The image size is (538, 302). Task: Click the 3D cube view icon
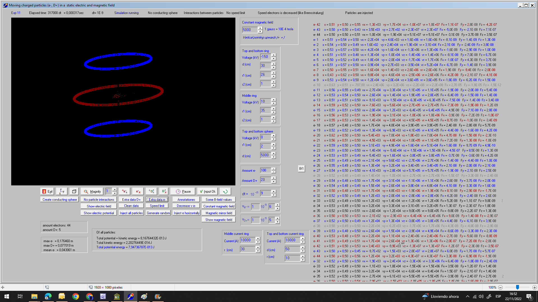click(74, 192)
